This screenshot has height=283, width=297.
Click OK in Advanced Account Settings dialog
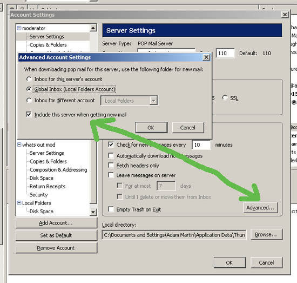click(151, 128)
